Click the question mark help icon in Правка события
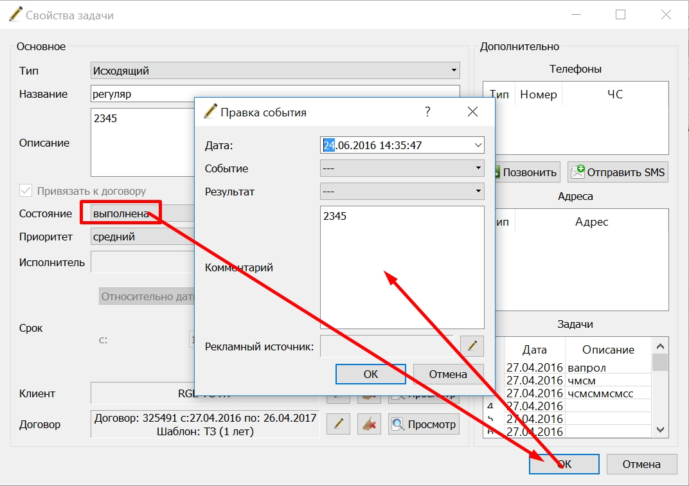This screenshot has width=689, height=486. 427,112
